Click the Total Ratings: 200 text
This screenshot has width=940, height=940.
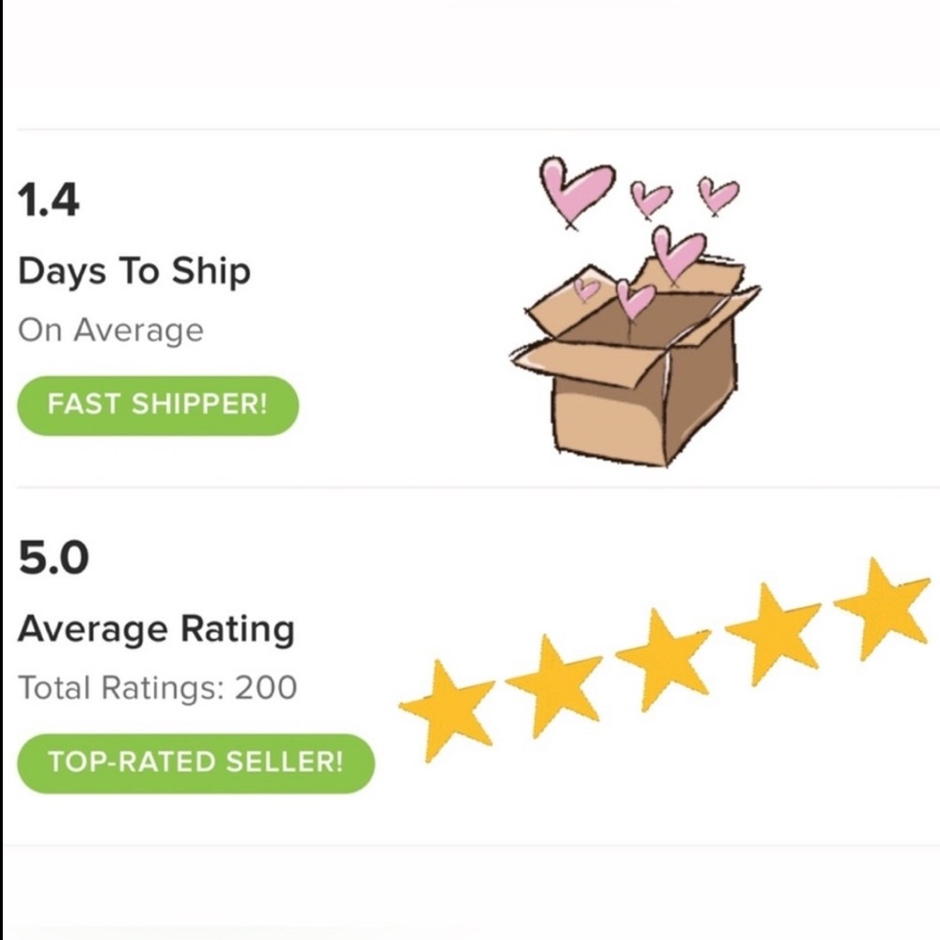pyautogui.click(x=158, y=688)
